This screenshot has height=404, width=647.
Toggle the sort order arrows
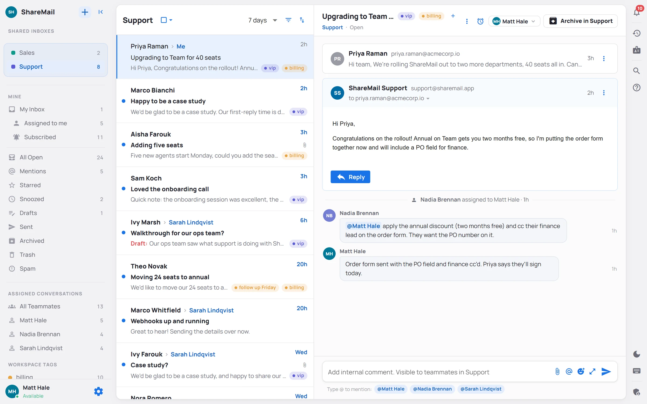click(x=302, y=20)
